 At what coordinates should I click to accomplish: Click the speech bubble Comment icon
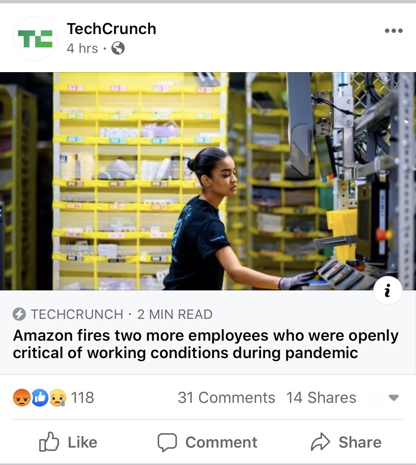click(167, 442)
